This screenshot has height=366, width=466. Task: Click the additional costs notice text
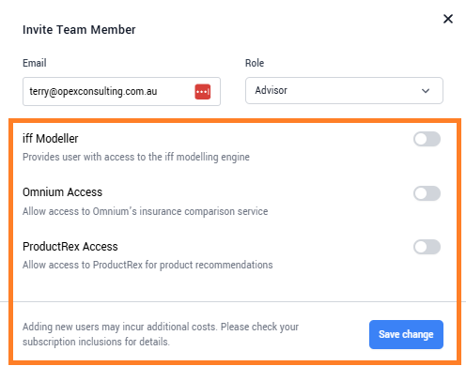click(161, 334)
